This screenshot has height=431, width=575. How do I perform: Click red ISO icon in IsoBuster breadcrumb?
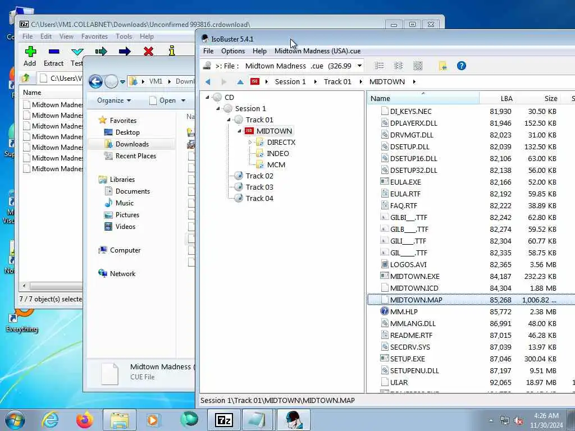click(254, 81)
